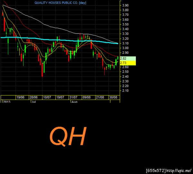Click the 2013 year label
The image size is (193, 174).
coord(7,102)
